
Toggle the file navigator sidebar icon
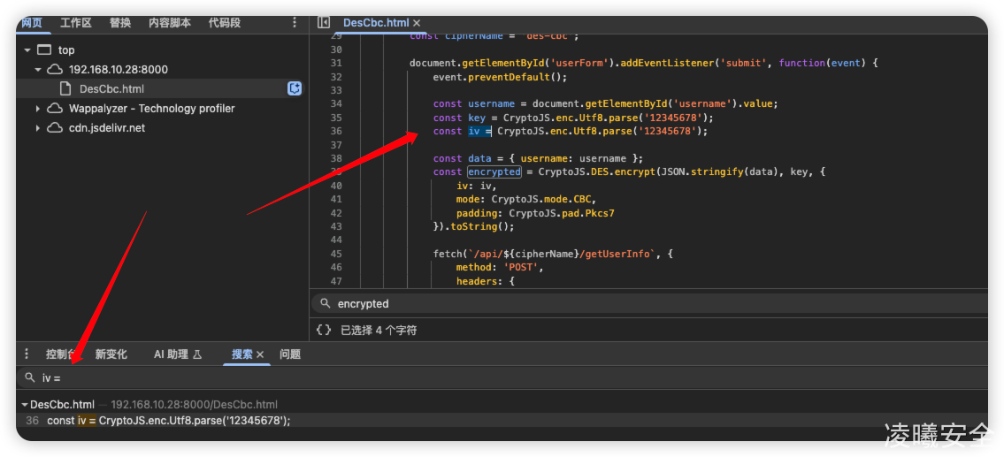[x=324, y=23]
